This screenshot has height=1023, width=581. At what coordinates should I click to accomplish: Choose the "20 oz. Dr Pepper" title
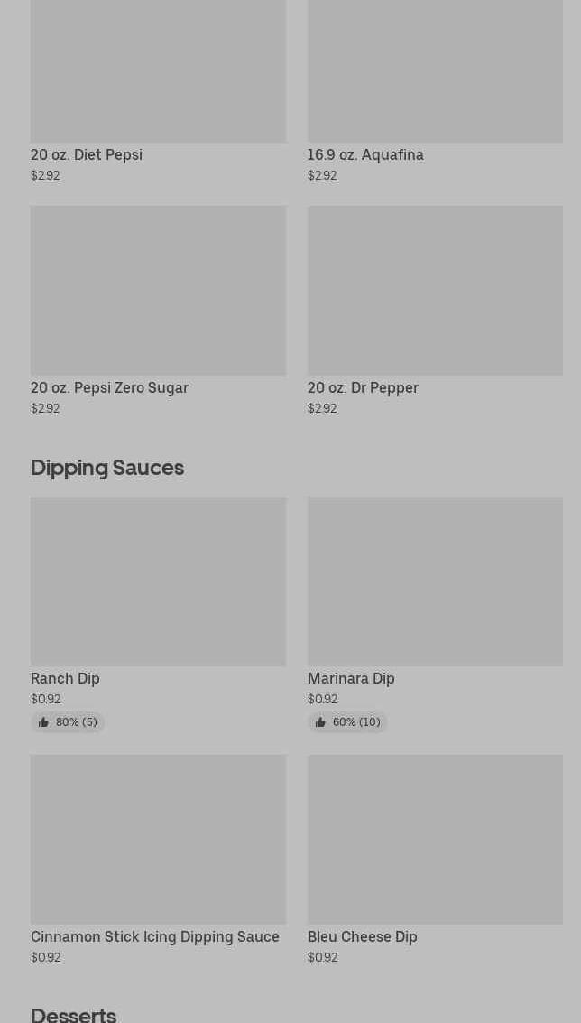(363, 387)
